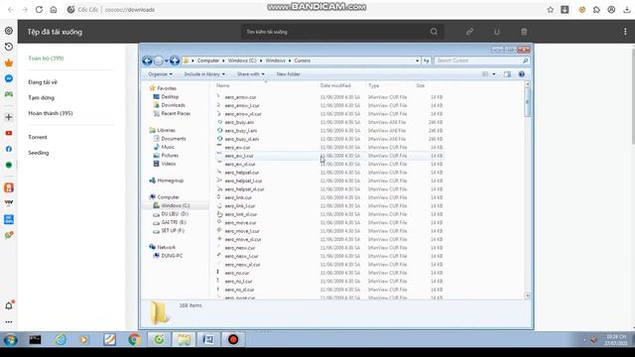Screen dimensions: 635x357
Task: Select the aero_busy.ani file
Action: (x=239, y=122)
